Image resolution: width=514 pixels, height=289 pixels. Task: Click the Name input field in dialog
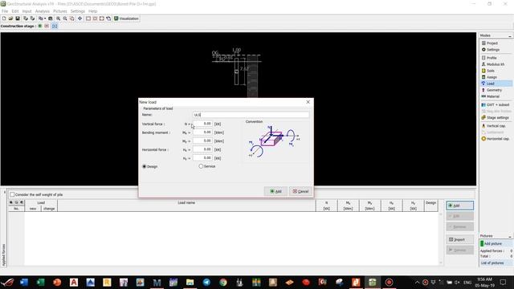[251, 115]
